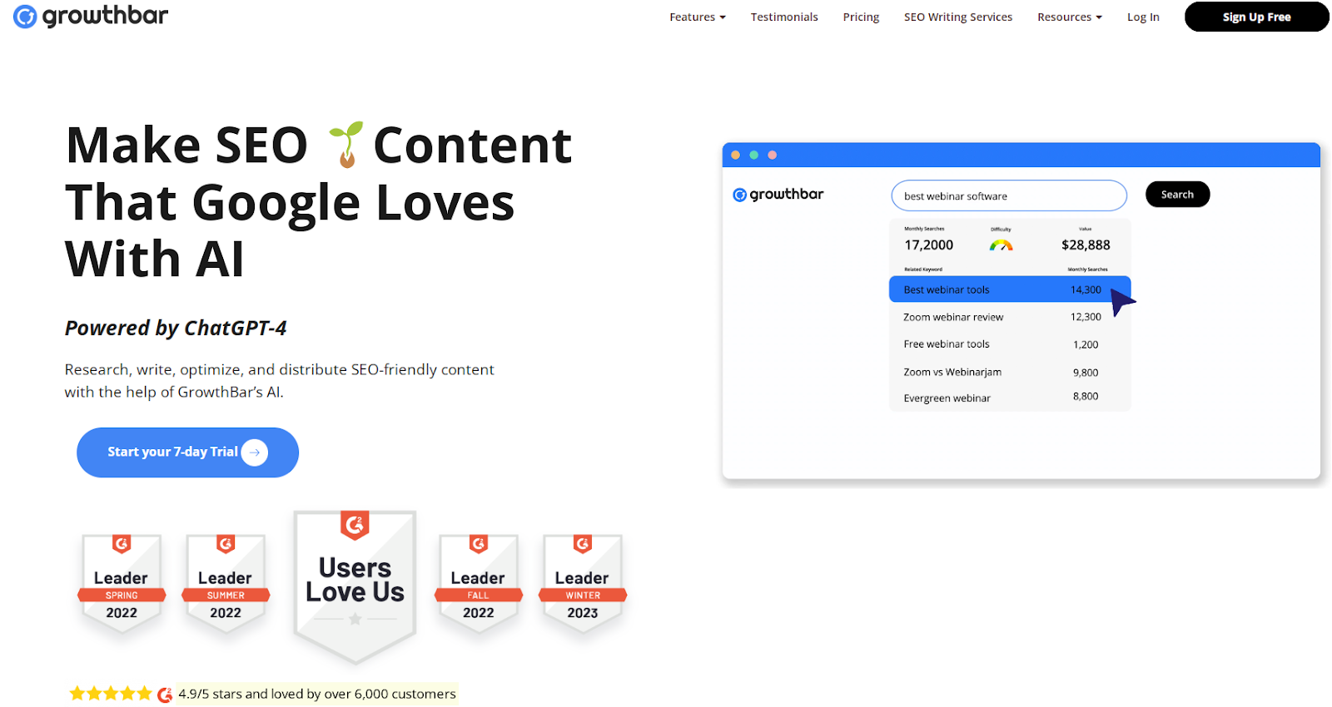This screenshot has width=1332, height=707.
Task: Open SEO Writing Services
Action: [x=958, y=17]
